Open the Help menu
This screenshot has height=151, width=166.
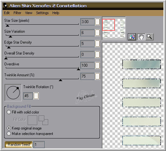(56, 13)
